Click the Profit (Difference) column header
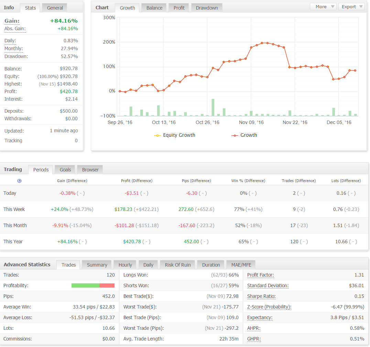This screenshot has width=370, height=347. tap(137, 181)
